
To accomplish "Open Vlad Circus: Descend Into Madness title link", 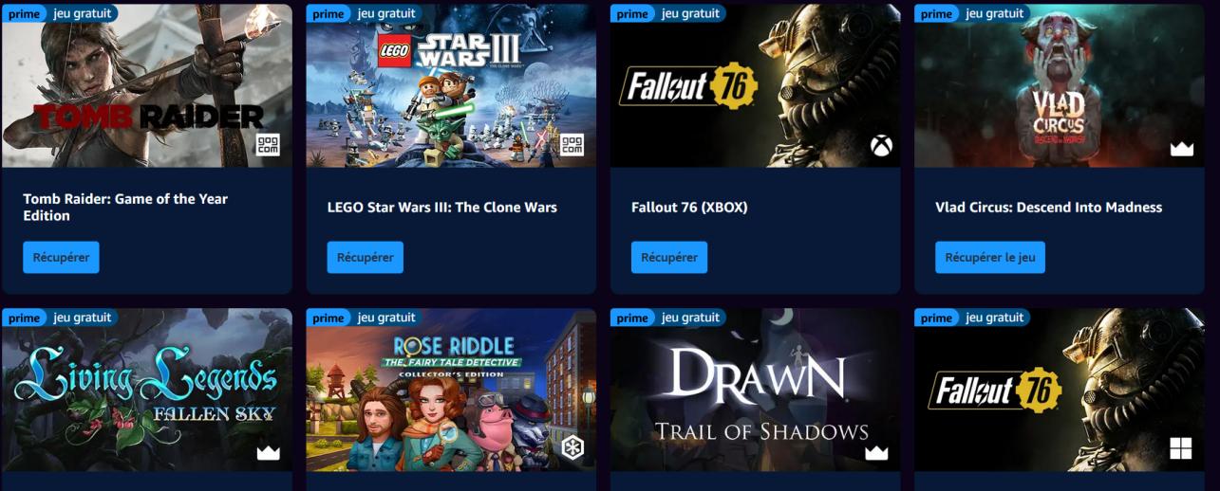I will point(1048,208).
